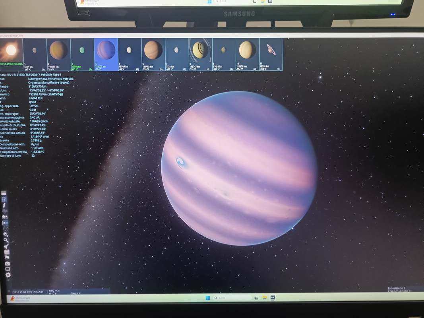The image size is (424, 318).
Task: Open the magnifier search icon in left toolbar
Action: pos(6,240)
